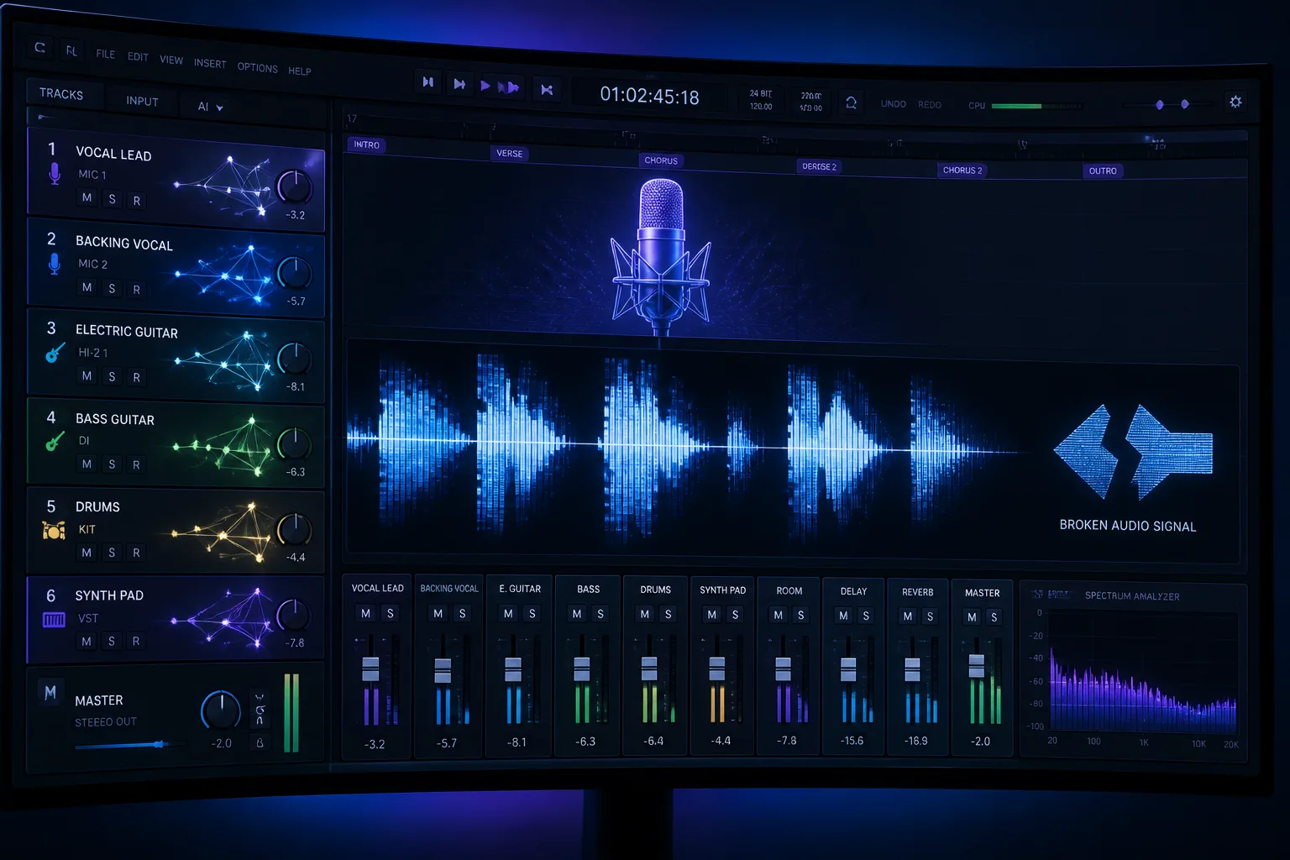
Task: Jump to the VERSE marker
Action: [x=509, y=154]
